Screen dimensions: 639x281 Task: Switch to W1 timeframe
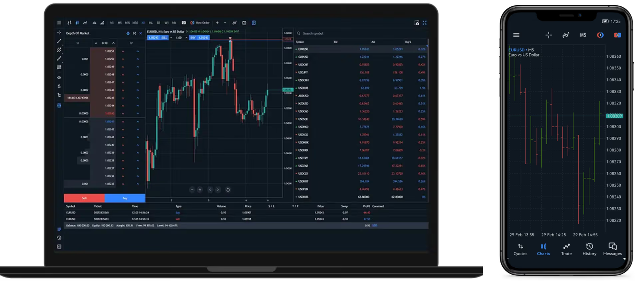pyautogui.click(x=166, y=23)
